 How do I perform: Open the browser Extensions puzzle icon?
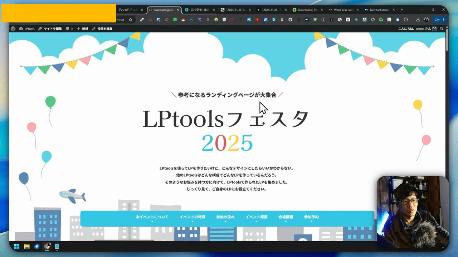coord(406,20)
